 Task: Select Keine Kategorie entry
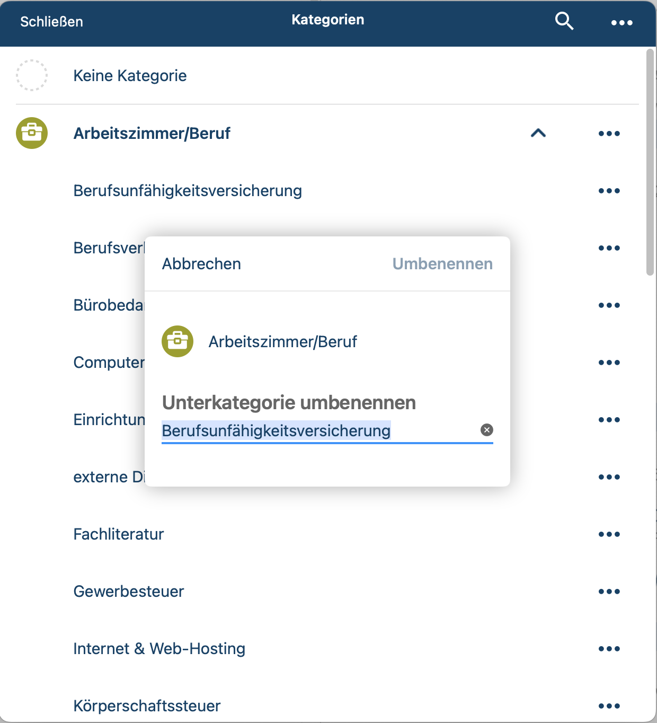click(x=130, y=76)
